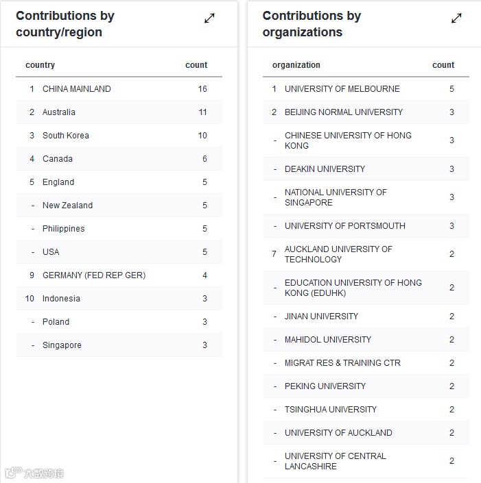Viewport: 481px width, 483px height.
Task: Sort countries by count column header
Action: (x=196, y=65)
